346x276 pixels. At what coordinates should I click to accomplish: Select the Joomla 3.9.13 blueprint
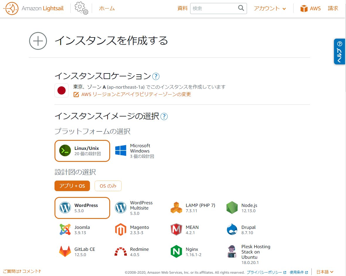click(82, 230)
